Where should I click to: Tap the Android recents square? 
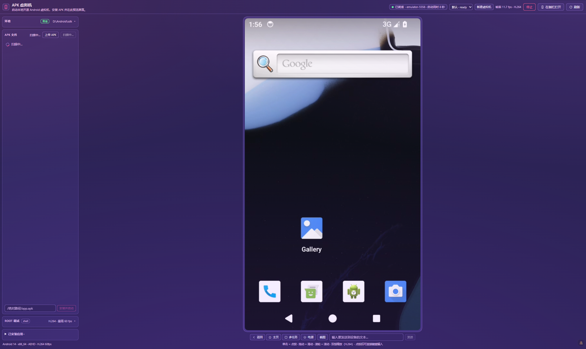(x=377, y=318)
